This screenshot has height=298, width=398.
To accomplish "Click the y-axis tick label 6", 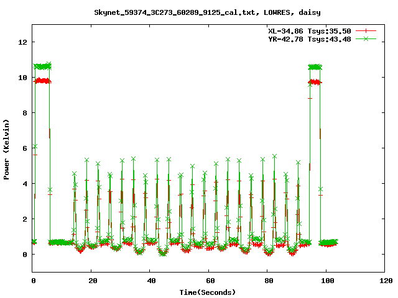I will coord(25,148).
